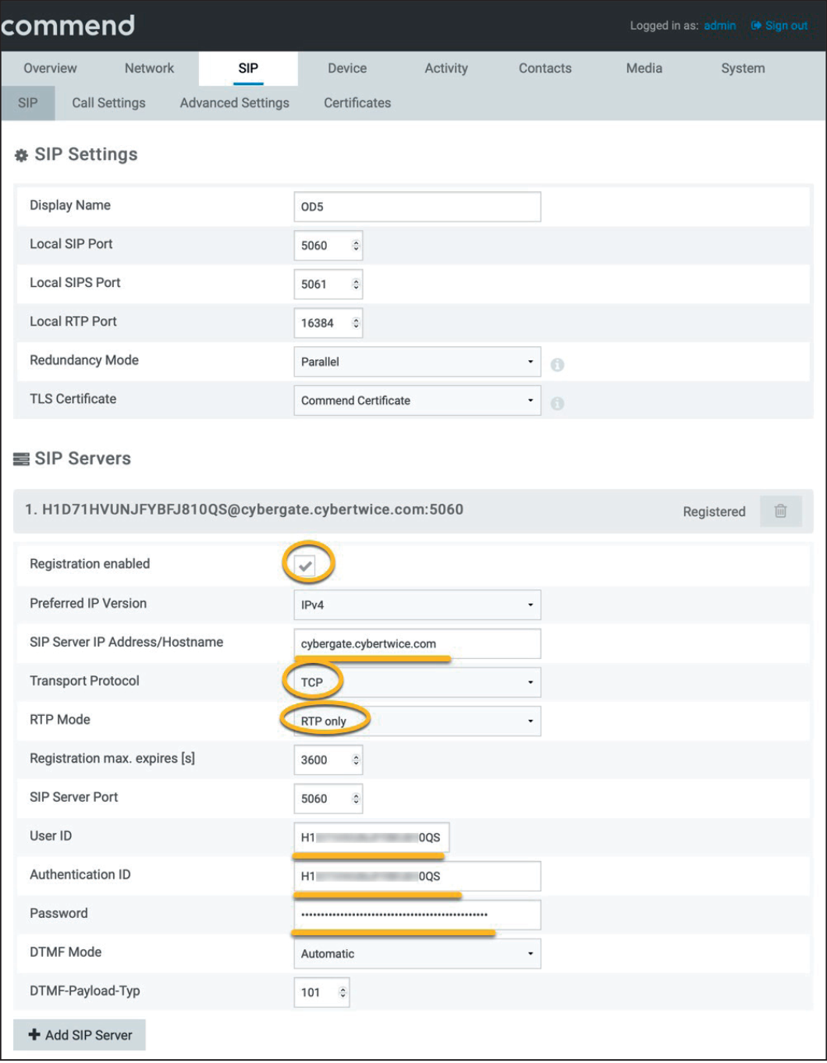Click the DTMF-Payload-Typ stepper arrows
This screenshot has width=827, height=1063.
tap(343, 993)
